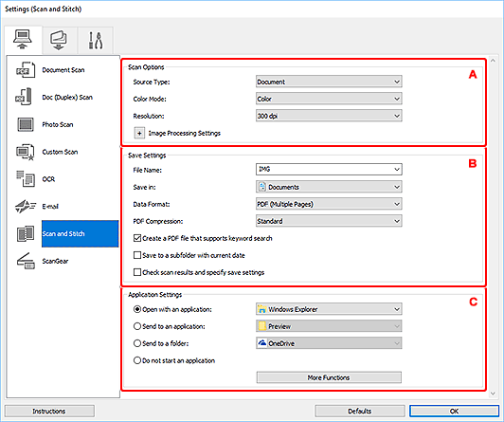Open the Document Scan icon in sidebar
The image size is (504, 422).
tap(26, 70)
